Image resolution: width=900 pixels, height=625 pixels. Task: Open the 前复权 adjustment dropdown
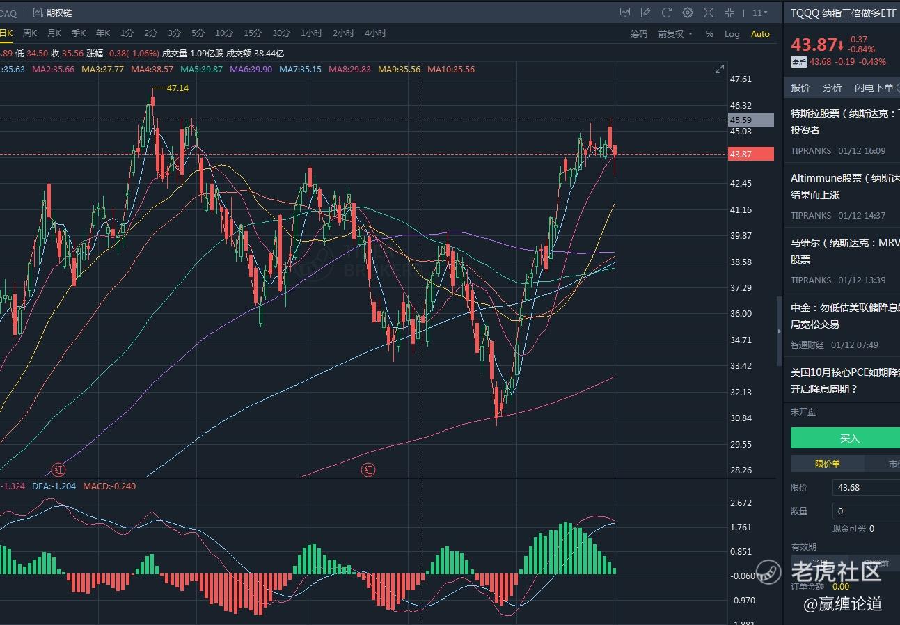pos(675,33)
